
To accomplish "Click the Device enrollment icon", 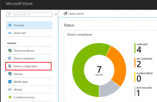I will click(10, 50).
